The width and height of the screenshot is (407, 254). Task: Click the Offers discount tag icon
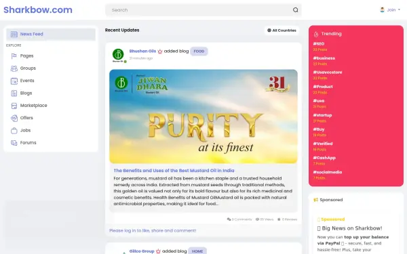coord(14,118)
